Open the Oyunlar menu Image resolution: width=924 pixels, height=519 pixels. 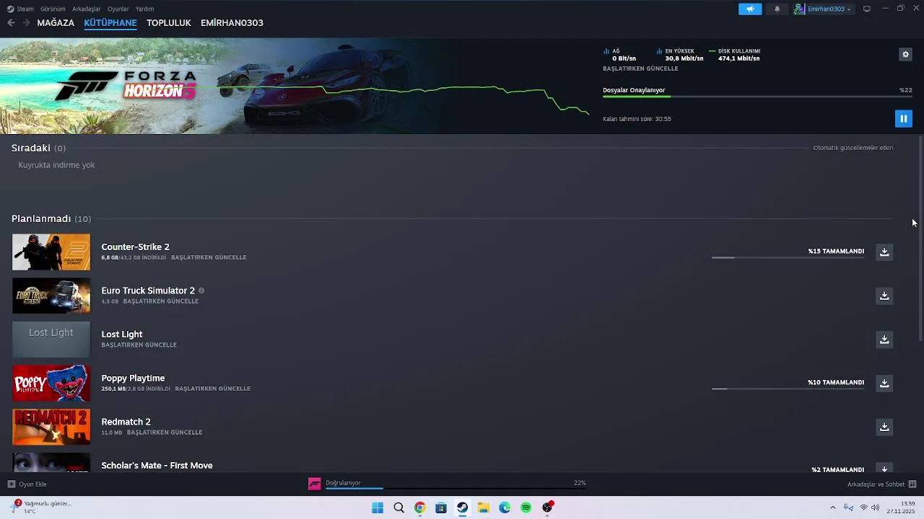[118, 9]
